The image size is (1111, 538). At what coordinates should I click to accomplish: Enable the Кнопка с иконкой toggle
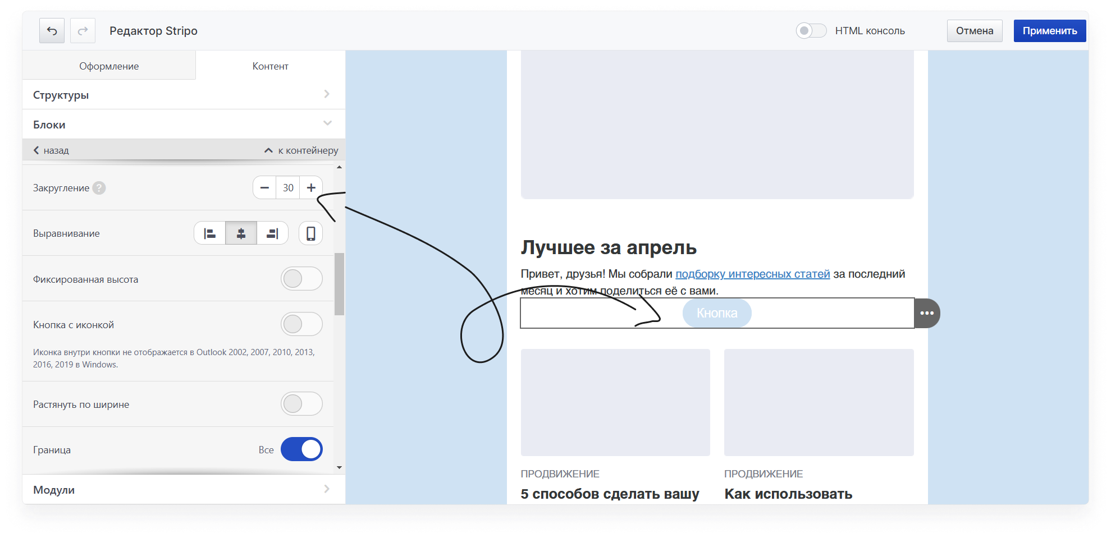301,324
